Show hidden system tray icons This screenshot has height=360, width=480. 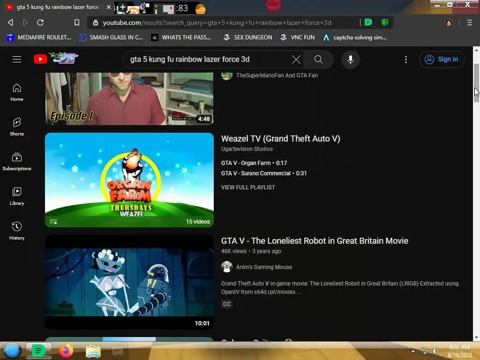pyautogui.click(x=413, y=351)
